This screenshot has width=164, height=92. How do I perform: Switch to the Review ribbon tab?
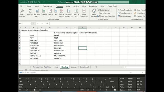coord(76,6)
